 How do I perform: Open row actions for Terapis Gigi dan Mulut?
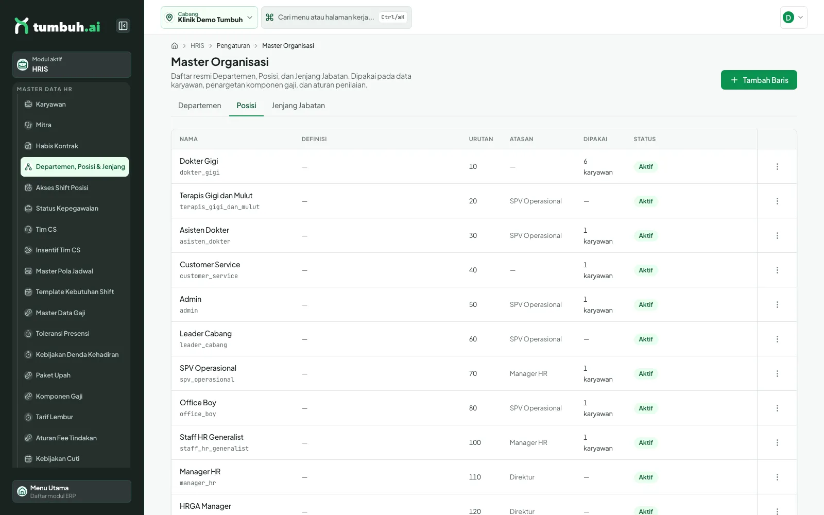[777, 201]
